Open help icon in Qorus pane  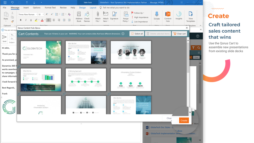(198, 36)
